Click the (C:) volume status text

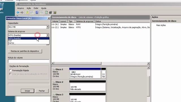click(x=122, y=27)
